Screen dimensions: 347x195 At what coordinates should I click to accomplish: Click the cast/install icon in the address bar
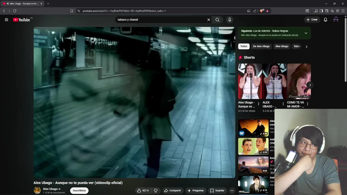tap(249, 11)
